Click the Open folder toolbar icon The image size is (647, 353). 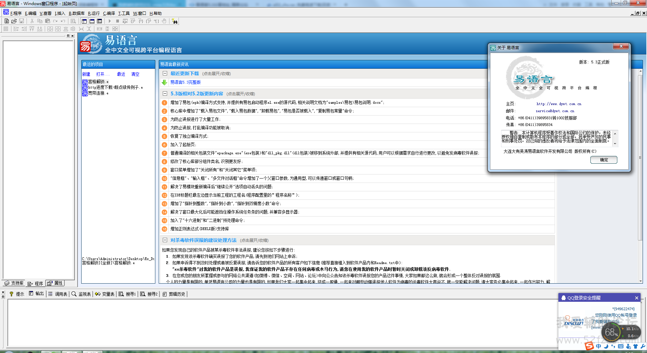click(14, 21)
